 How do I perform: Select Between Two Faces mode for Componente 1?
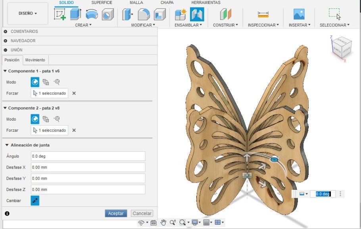pyautogui.click(x=46, y=82)
